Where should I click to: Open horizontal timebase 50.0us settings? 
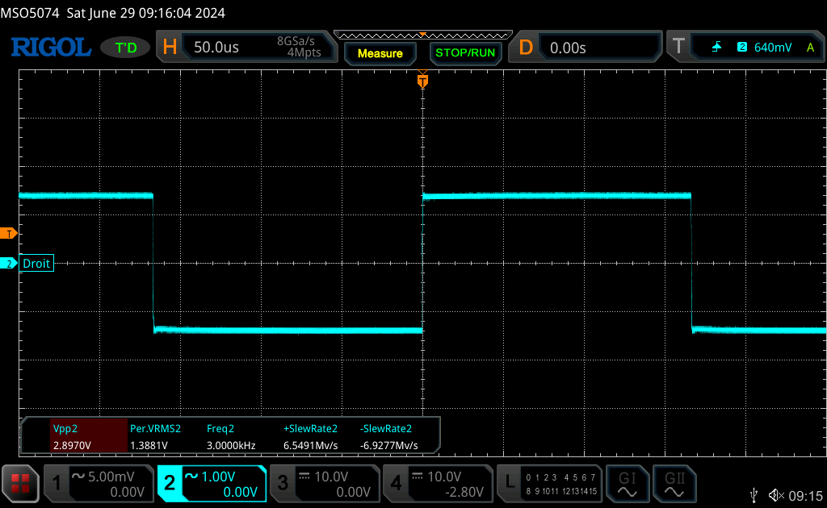coord(216,48)
